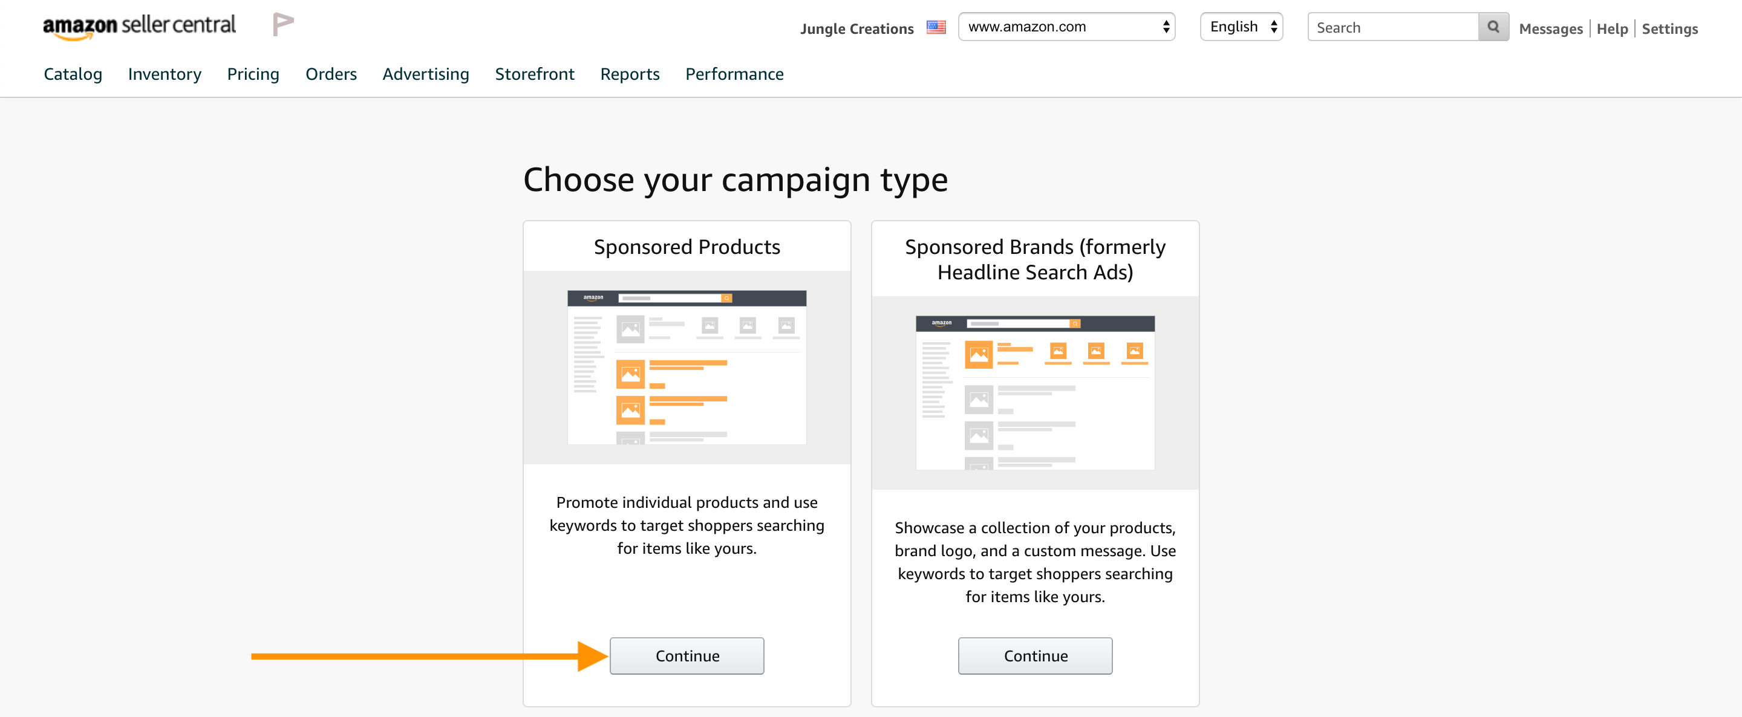The image size is (1742, 717).
Task: Click the Amazon Seller Central logo
Action: point(139,27)
